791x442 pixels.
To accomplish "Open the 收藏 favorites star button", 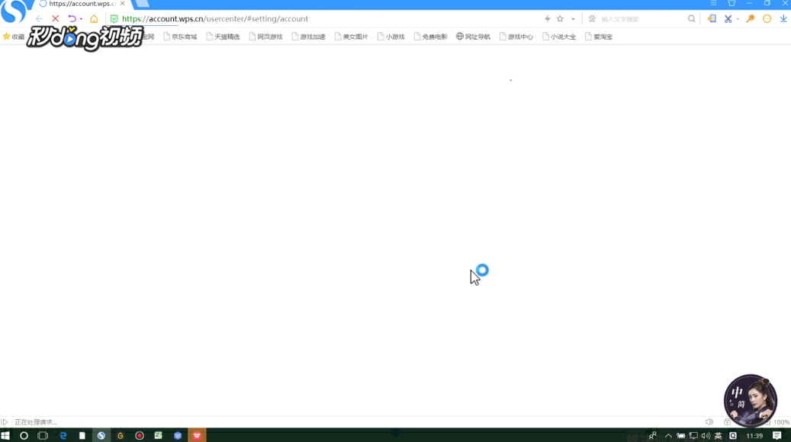I will click(x=14, y=37).
